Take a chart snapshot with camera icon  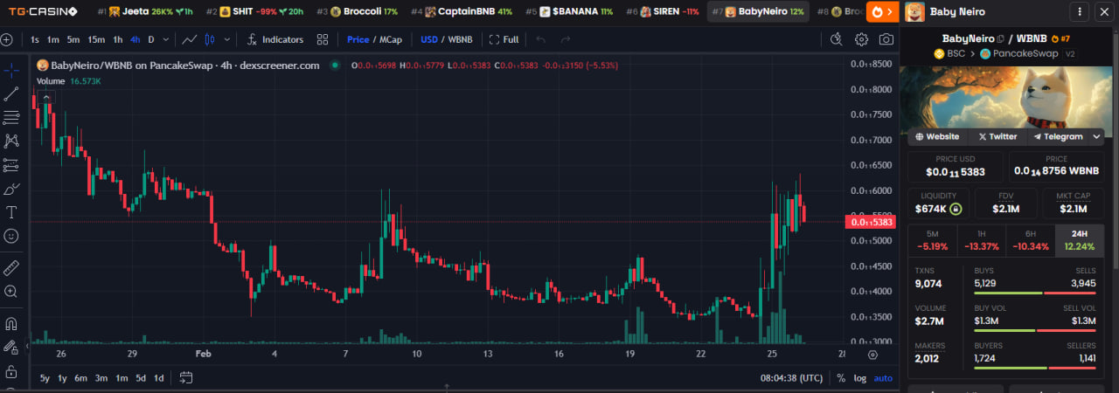pos(886,39)
